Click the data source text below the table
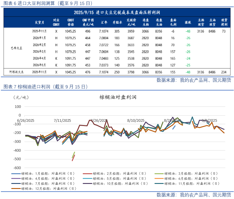Screen dimensions: 234x199 tap(193, 80)
